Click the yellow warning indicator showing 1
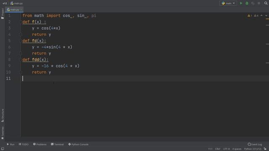The height and width of the screenshot is (151, 269). pyautogui.click(x=250, y=16)
